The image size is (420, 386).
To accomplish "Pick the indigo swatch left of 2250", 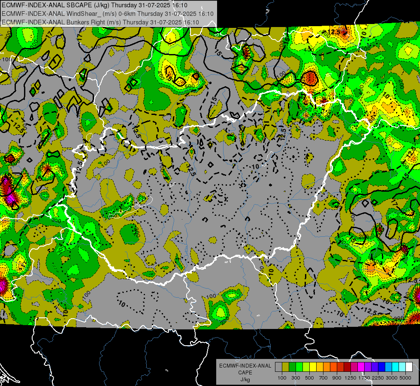I will [x=375, y=367].
